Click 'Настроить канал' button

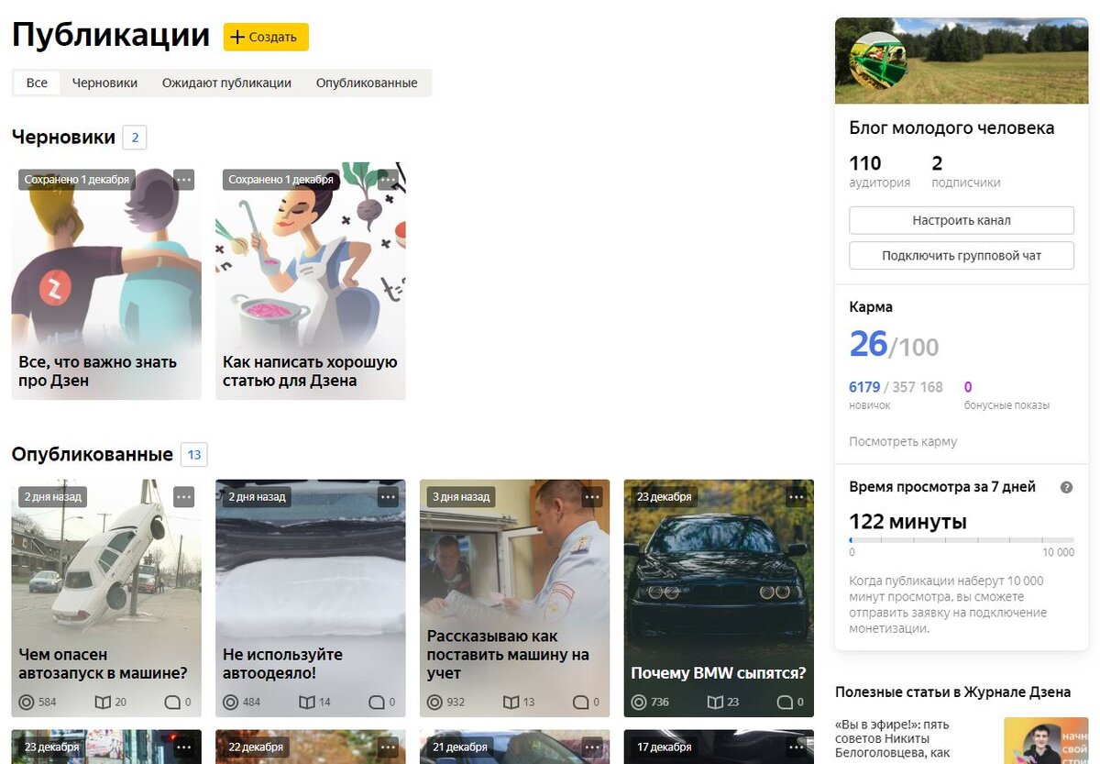962,220
